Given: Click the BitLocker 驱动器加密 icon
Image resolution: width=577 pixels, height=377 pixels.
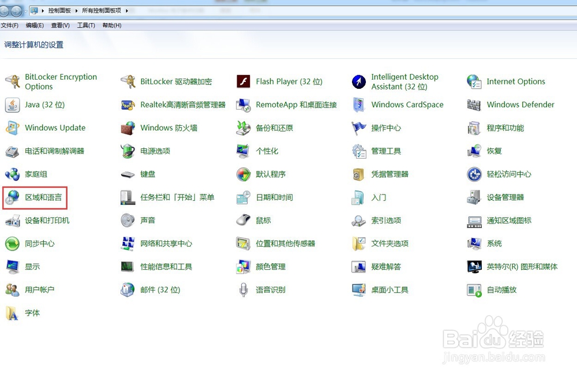Looking at the screenshot, I should pos(128,81).
